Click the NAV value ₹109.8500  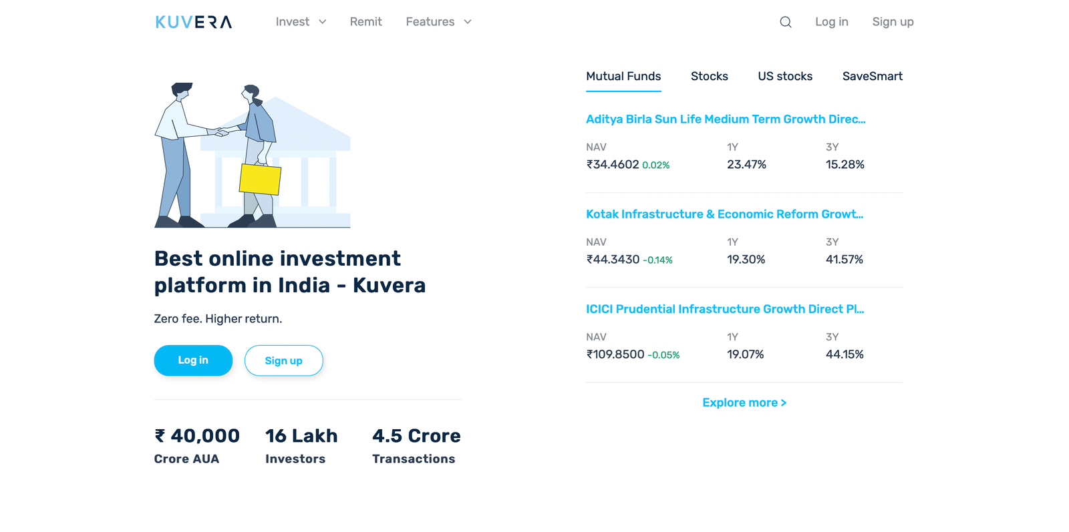[615, 354]
